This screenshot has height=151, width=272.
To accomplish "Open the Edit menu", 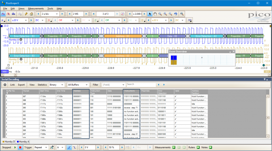I will [13, 8].
